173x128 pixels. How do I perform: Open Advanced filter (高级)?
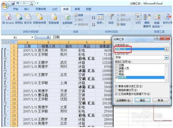click(121, 24)
